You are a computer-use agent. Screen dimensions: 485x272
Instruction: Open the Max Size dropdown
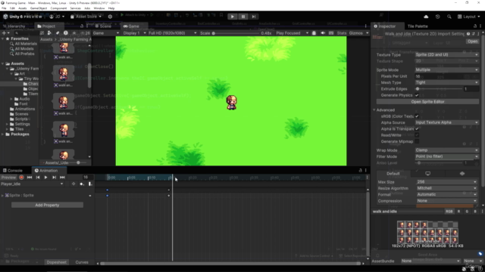tap(446, 182)
